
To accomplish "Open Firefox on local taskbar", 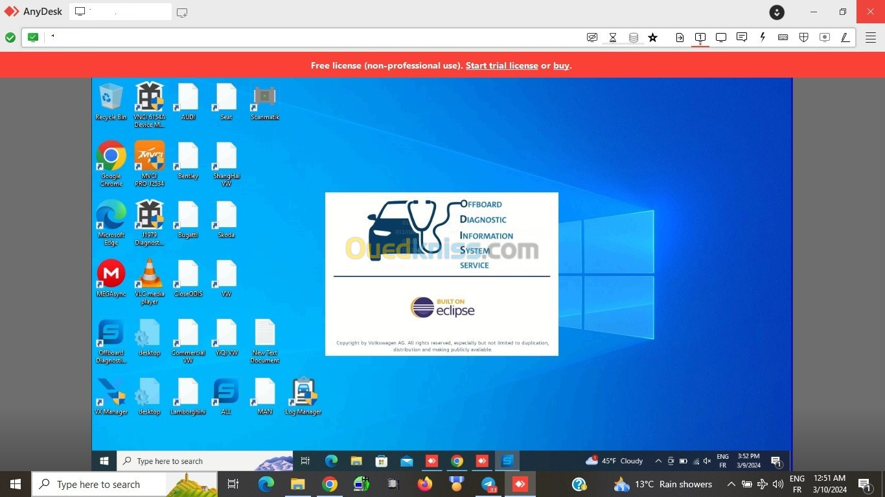I will point(425,484).
